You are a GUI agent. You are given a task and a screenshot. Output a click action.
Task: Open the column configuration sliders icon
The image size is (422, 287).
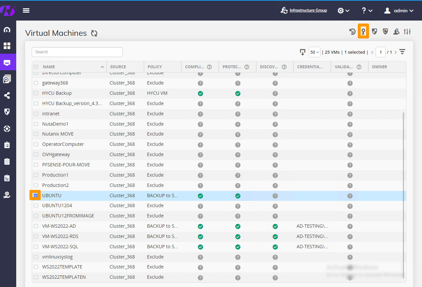[407, 31]
